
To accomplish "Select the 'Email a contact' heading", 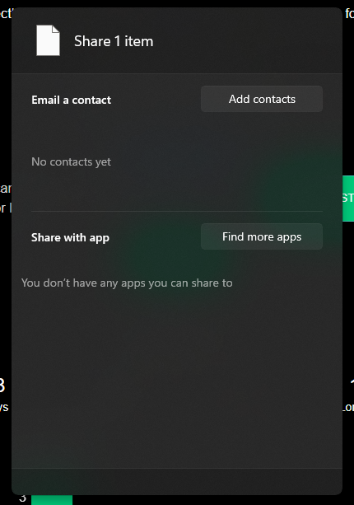I will (71, 100).
